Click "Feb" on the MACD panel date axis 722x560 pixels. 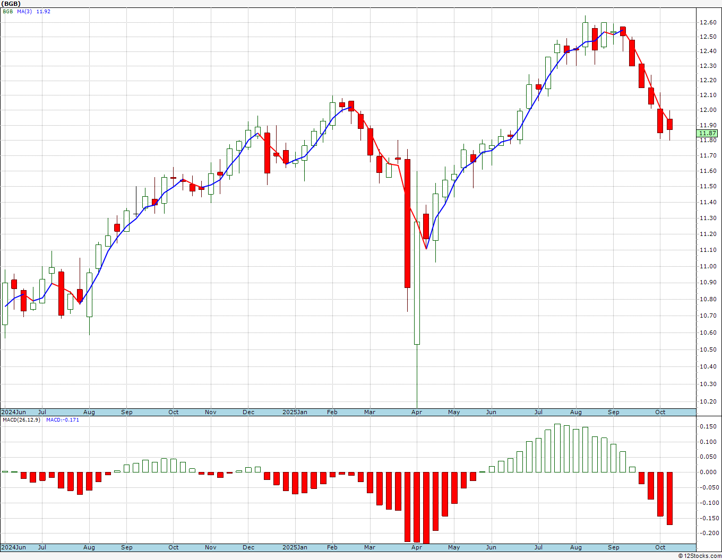332,547
